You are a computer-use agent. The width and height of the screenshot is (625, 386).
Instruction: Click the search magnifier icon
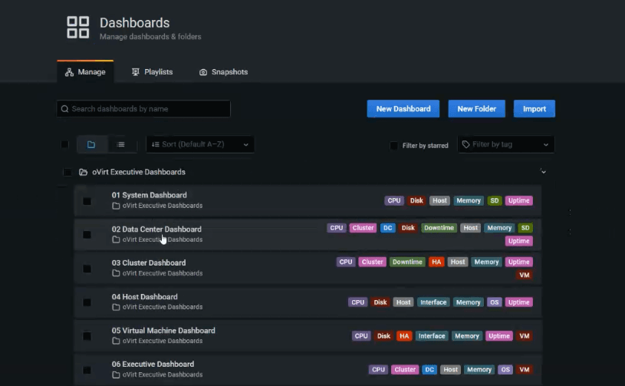[64, 109]
